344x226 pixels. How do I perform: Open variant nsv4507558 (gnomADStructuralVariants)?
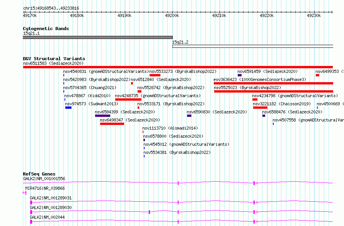coord(308,120)
